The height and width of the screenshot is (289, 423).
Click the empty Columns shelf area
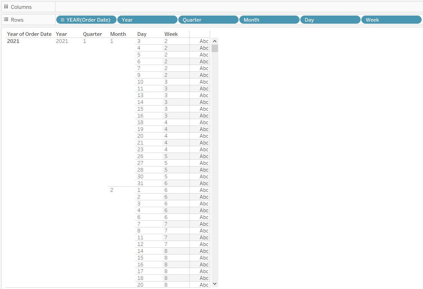coord(237,7)
